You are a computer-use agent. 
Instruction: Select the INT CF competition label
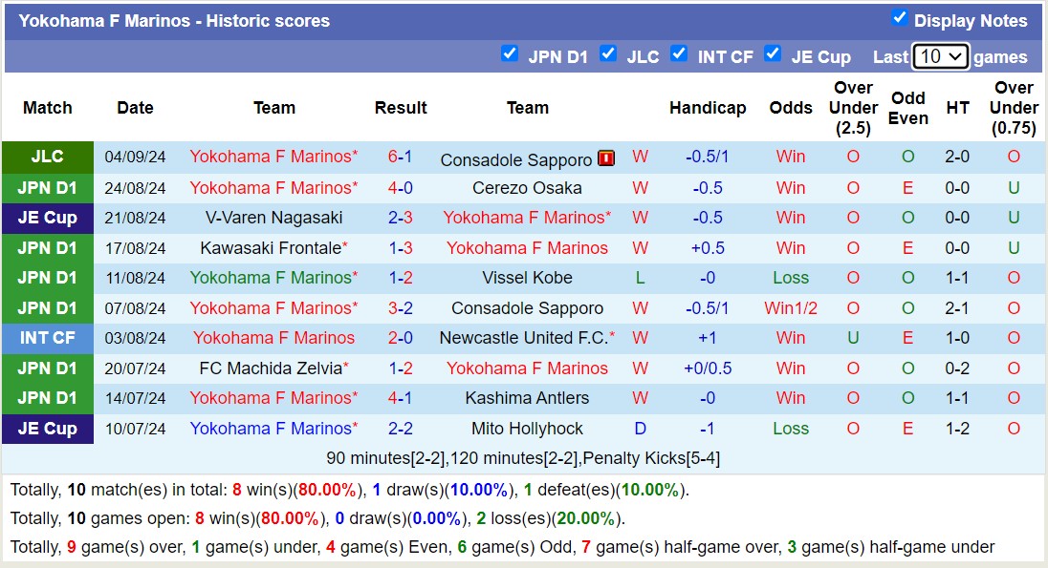tap(48, 338)
